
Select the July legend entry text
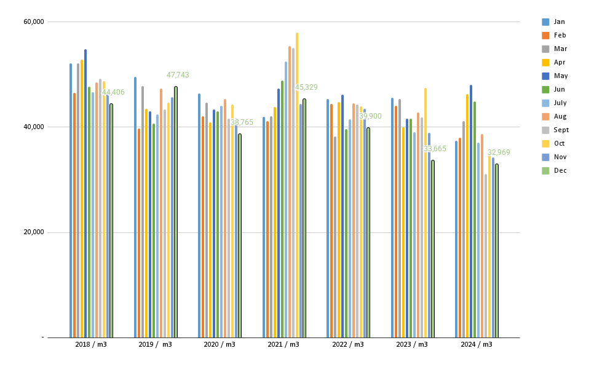pos(560,103)
